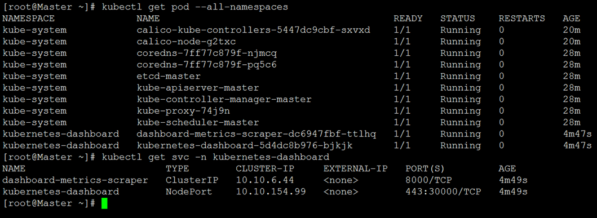Click the green terminal cursor block
This screenshot has height=218, width=597.
[x=104, y=203]
